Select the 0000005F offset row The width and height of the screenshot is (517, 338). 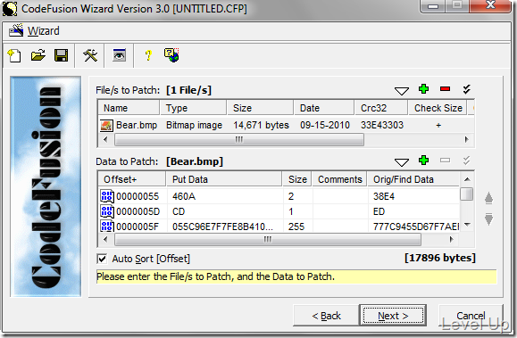[x=279, y=227]
